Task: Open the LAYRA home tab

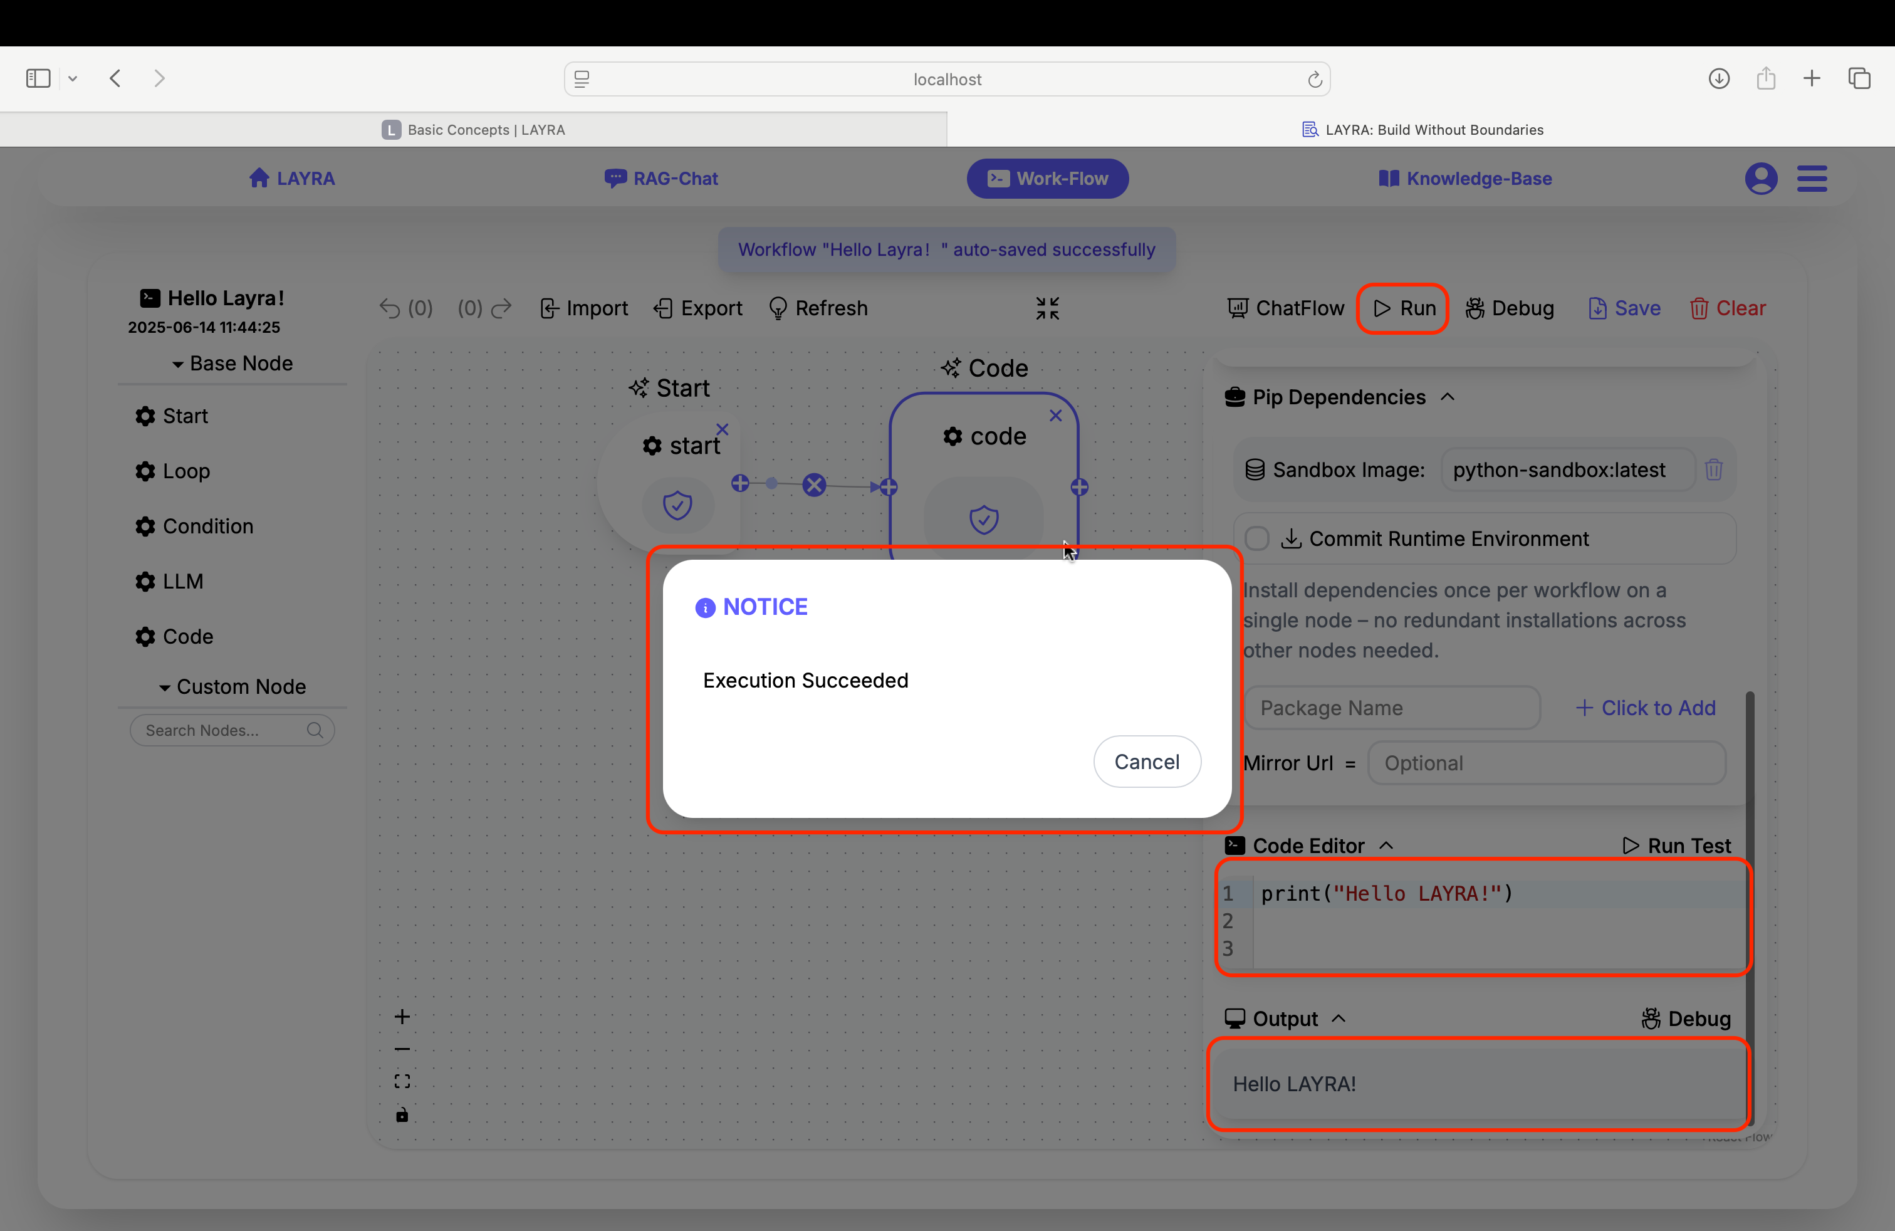Action: click(x=291, y=179)
